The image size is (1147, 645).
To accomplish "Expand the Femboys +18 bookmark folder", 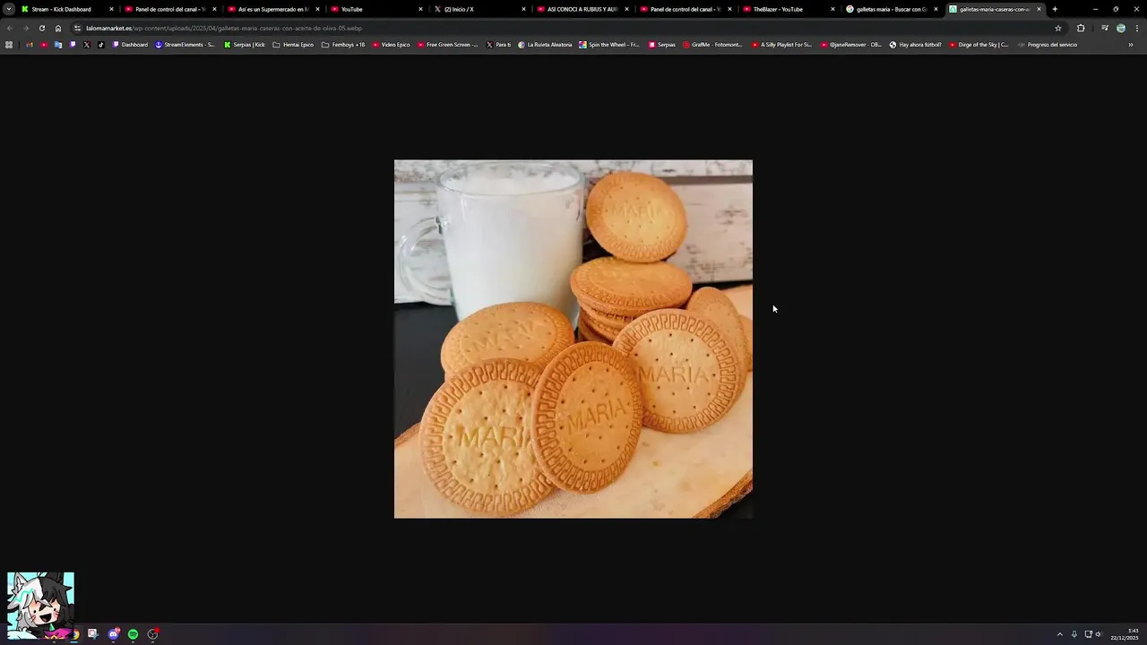I will (343, 45).
